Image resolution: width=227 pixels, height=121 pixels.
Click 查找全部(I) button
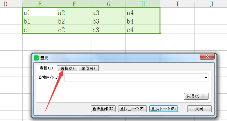tap(103, 109)
